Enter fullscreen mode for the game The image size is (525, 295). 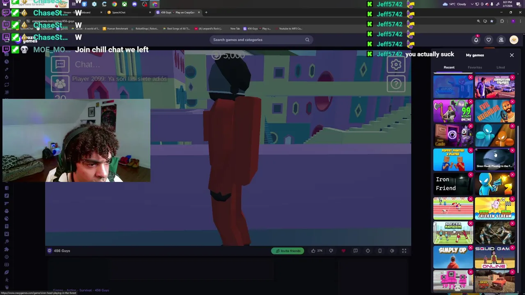point(404,251)
